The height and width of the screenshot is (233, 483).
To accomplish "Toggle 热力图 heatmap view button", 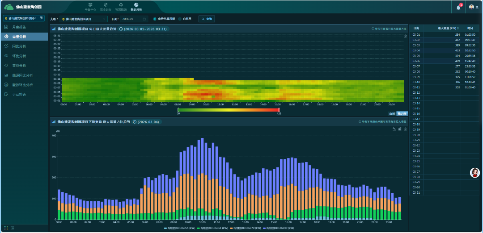I will (x=402, y=113).
